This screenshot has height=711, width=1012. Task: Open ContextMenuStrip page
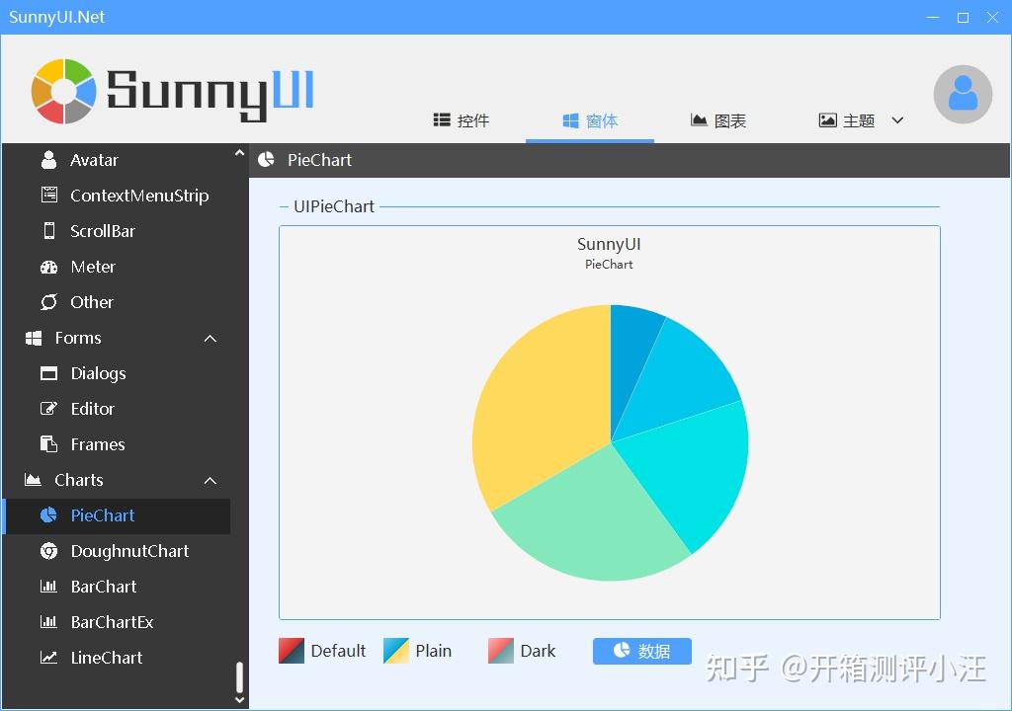point(117,195)
